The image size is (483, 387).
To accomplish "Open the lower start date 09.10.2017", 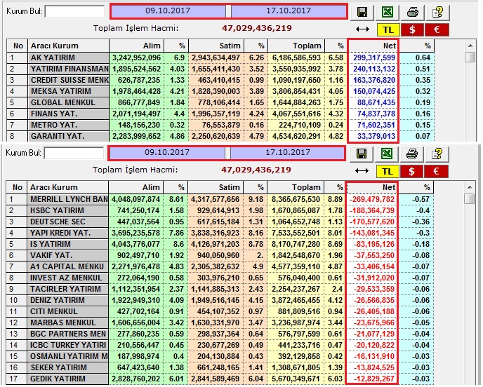I will [x=167, y=153].
